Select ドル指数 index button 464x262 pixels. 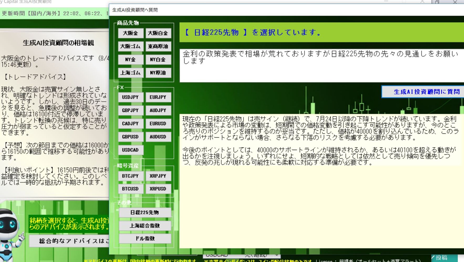(145, 238)
